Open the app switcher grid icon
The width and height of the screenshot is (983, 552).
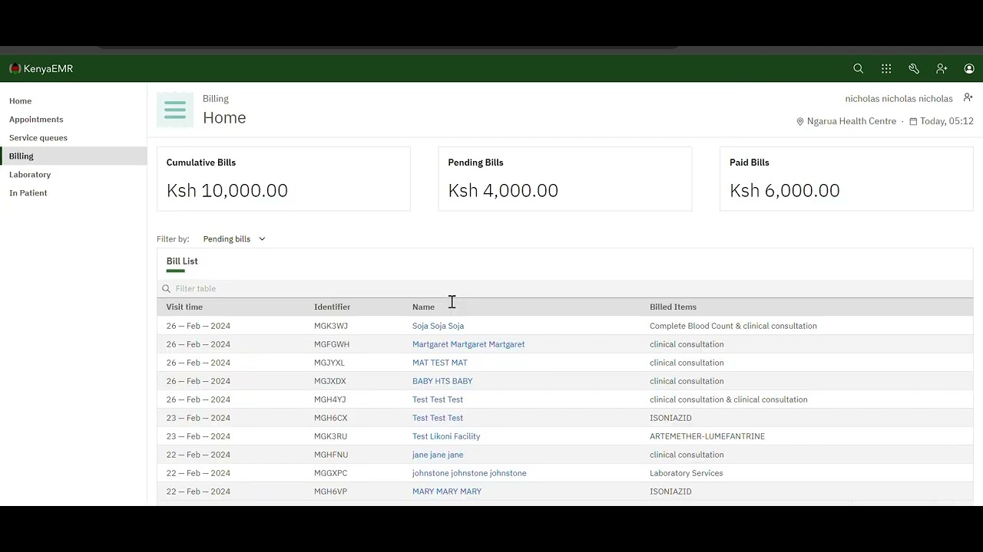(x=886, y=69)
